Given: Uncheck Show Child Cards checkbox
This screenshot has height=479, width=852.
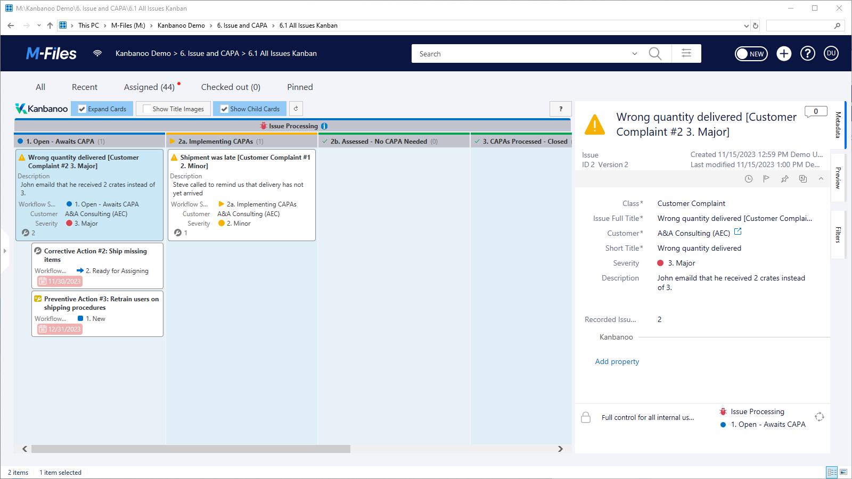Looking at the screenshot, I should (224, 109).
